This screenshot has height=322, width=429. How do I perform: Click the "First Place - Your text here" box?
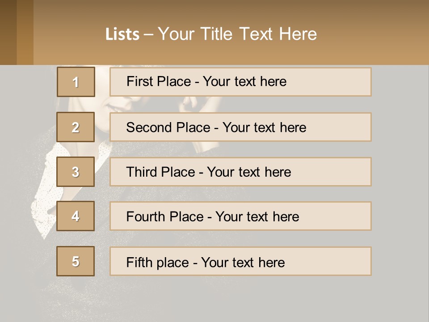tap(240, 82)
